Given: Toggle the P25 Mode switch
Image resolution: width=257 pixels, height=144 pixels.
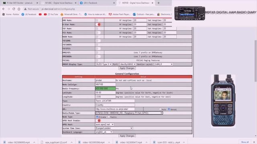Looking at the screenshot, I should pyautogui.click(x=98, y=33).
